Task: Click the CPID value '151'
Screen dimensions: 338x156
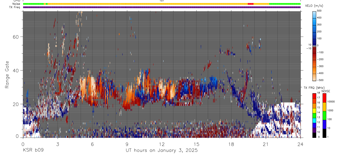Action: 162,1
